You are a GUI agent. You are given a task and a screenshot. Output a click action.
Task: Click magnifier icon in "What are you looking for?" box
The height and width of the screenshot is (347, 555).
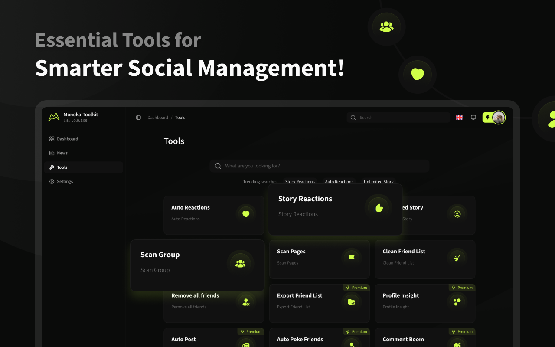pyautogui.click(x=218, y=166)
